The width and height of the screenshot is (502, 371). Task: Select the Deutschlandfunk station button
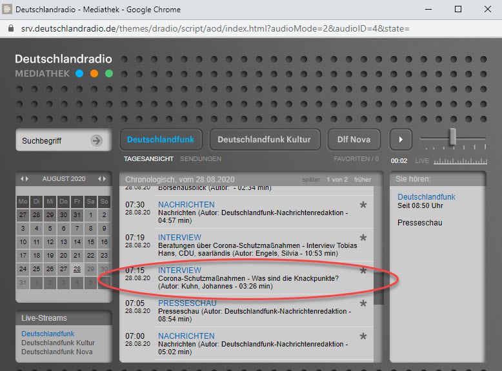pos(161,139)
